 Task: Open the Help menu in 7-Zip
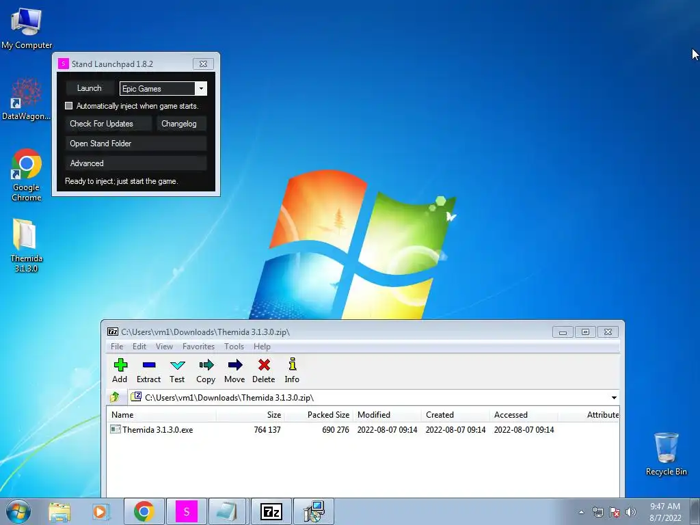pos(262,347)
